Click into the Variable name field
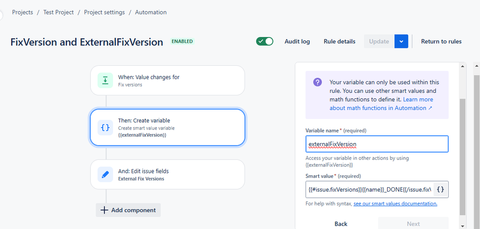The width and height of the screenshot is (480, 229). click(x=377, y=144)
